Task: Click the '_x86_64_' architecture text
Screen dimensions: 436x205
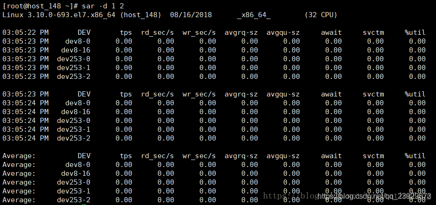Action: (x=254, y=15)
